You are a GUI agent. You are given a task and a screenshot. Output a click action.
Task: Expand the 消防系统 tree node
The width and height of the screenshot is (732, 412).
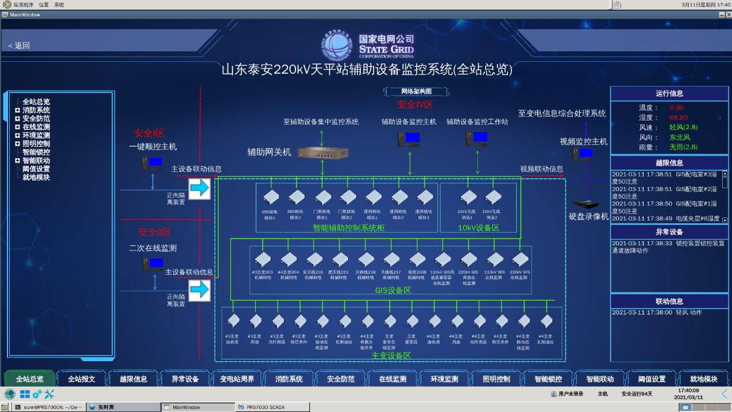click(x=17, y=110)
